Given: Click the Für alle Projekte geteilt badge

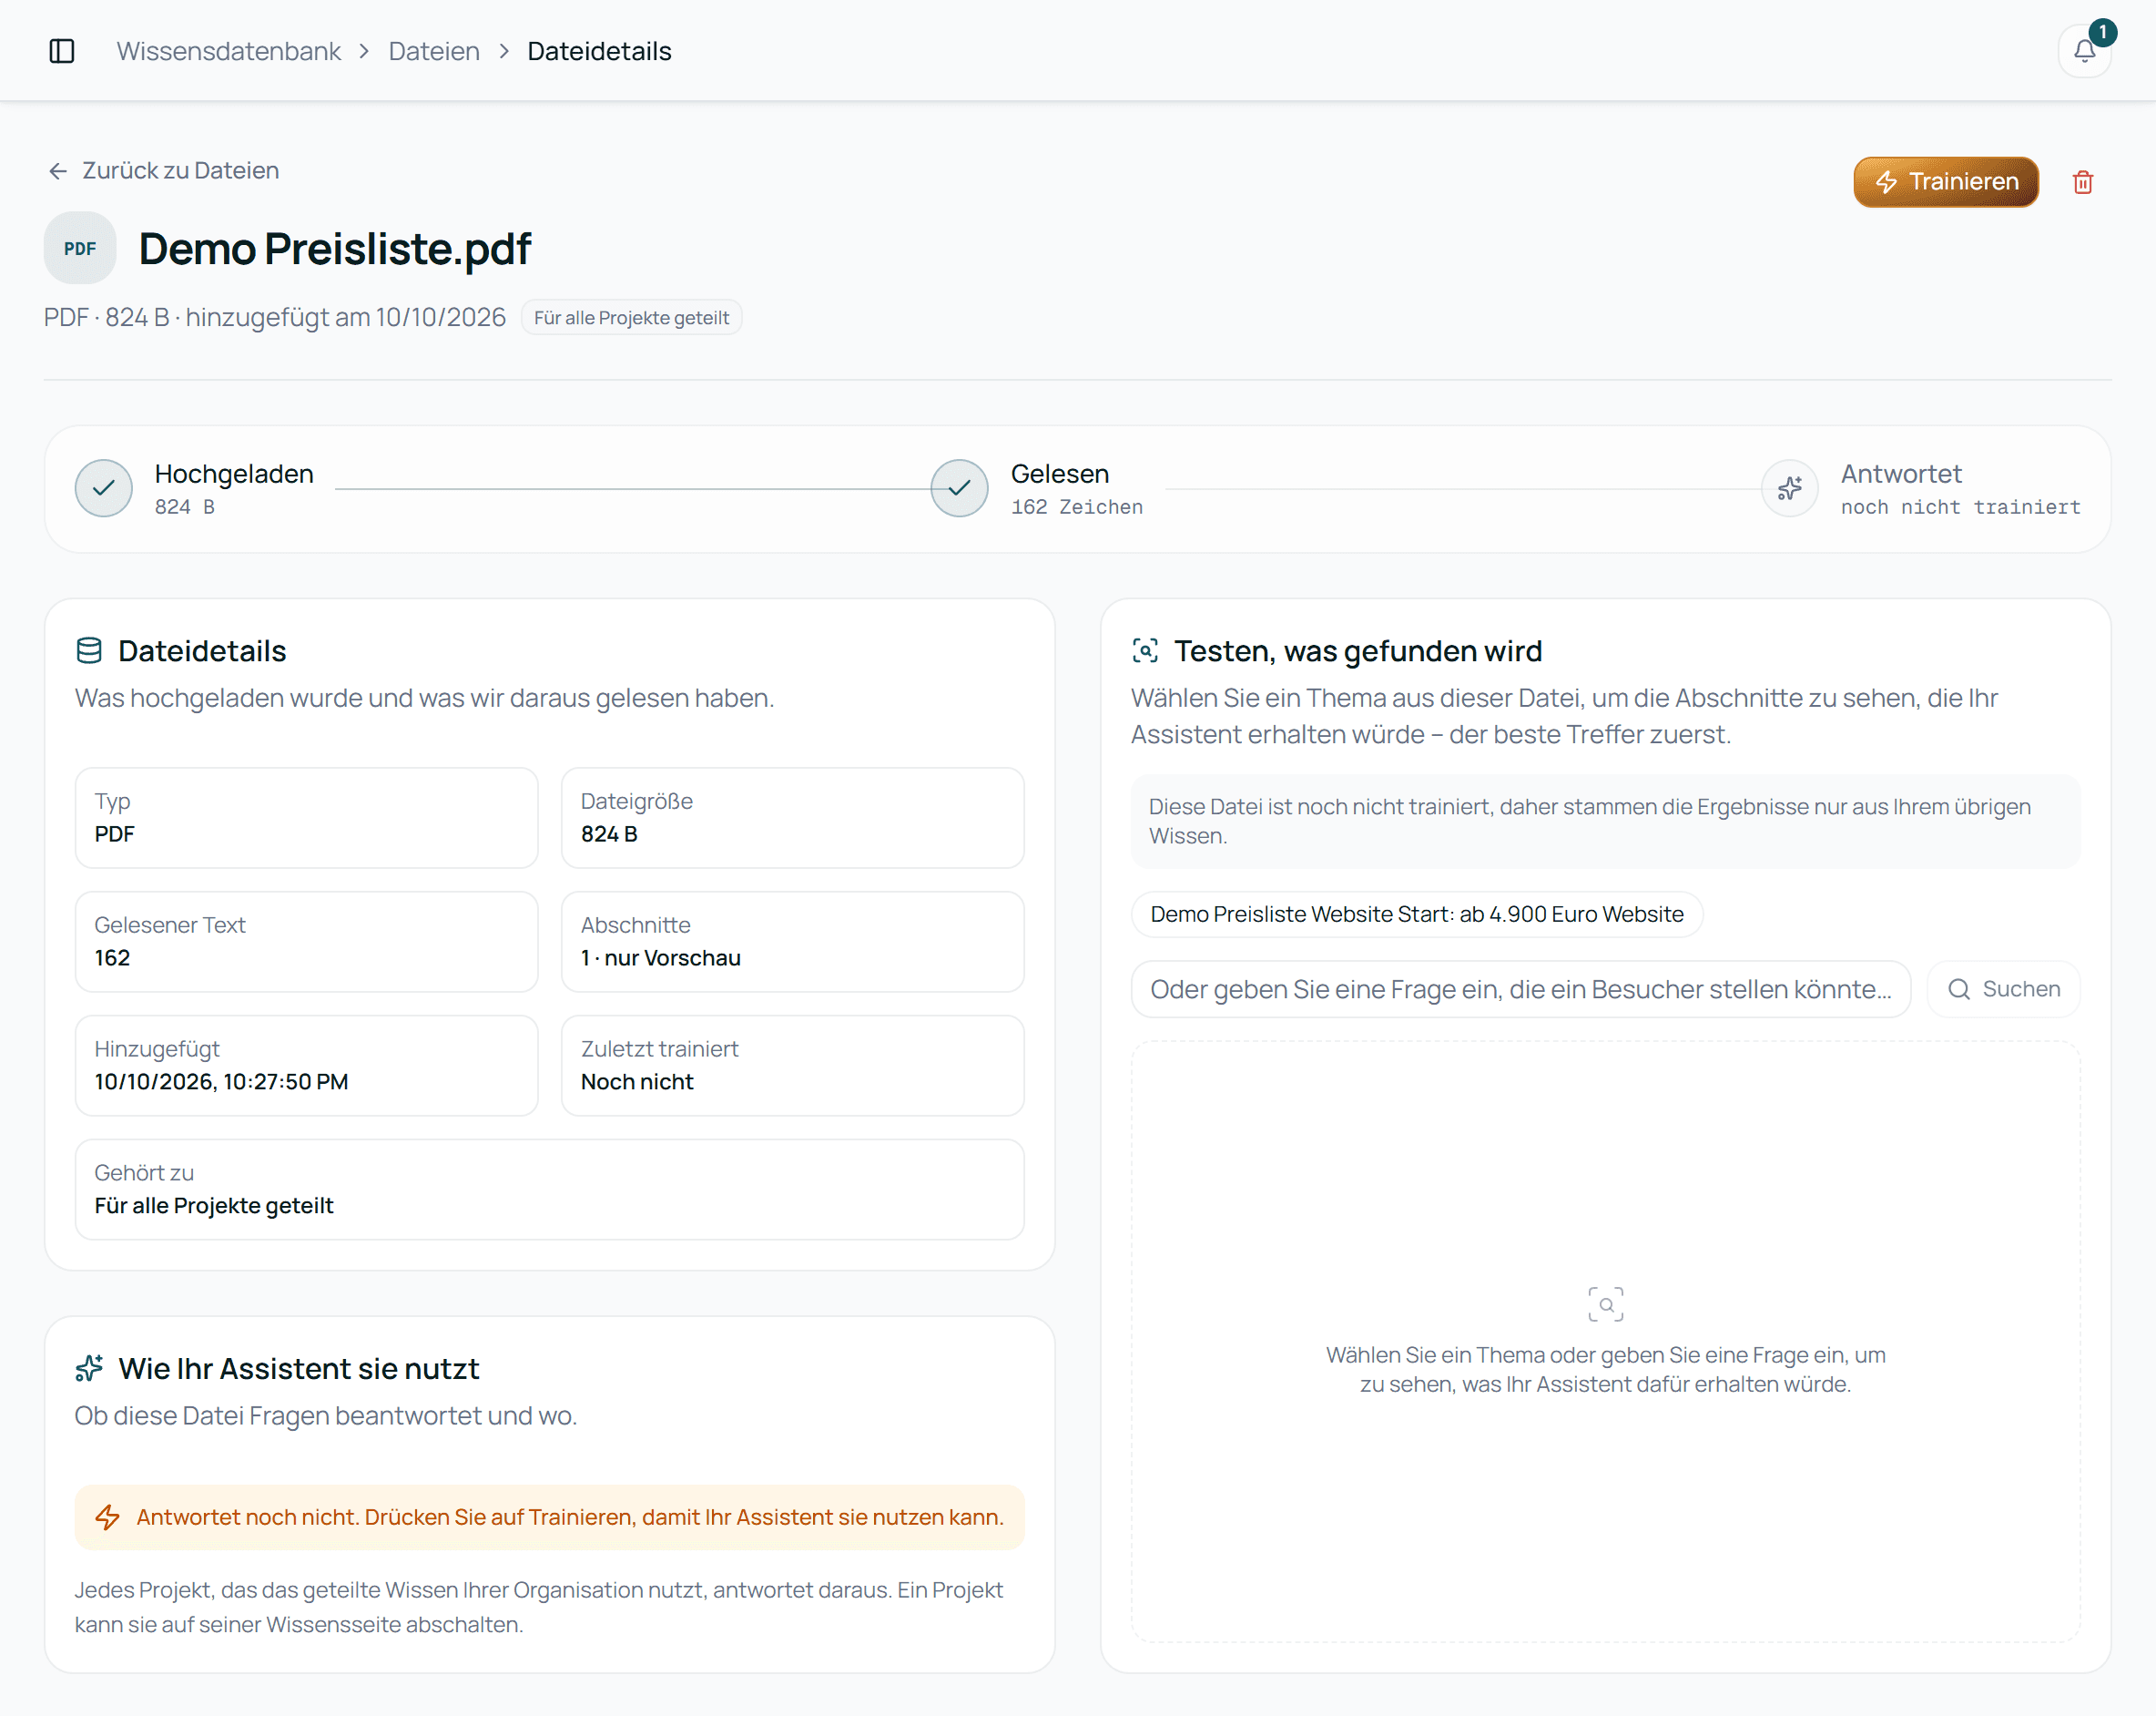Looking at the screenshot, I should pos(631,318).
